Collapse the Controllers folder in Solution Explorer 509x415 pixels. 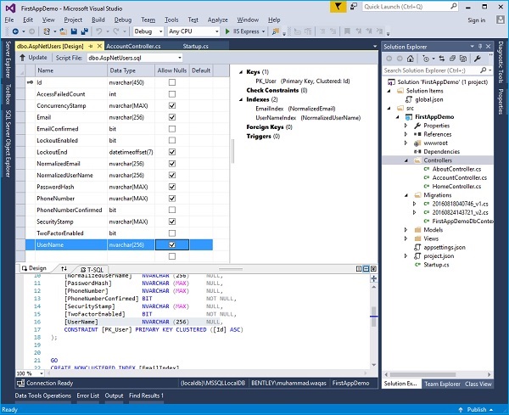click(x=406, y=159)
